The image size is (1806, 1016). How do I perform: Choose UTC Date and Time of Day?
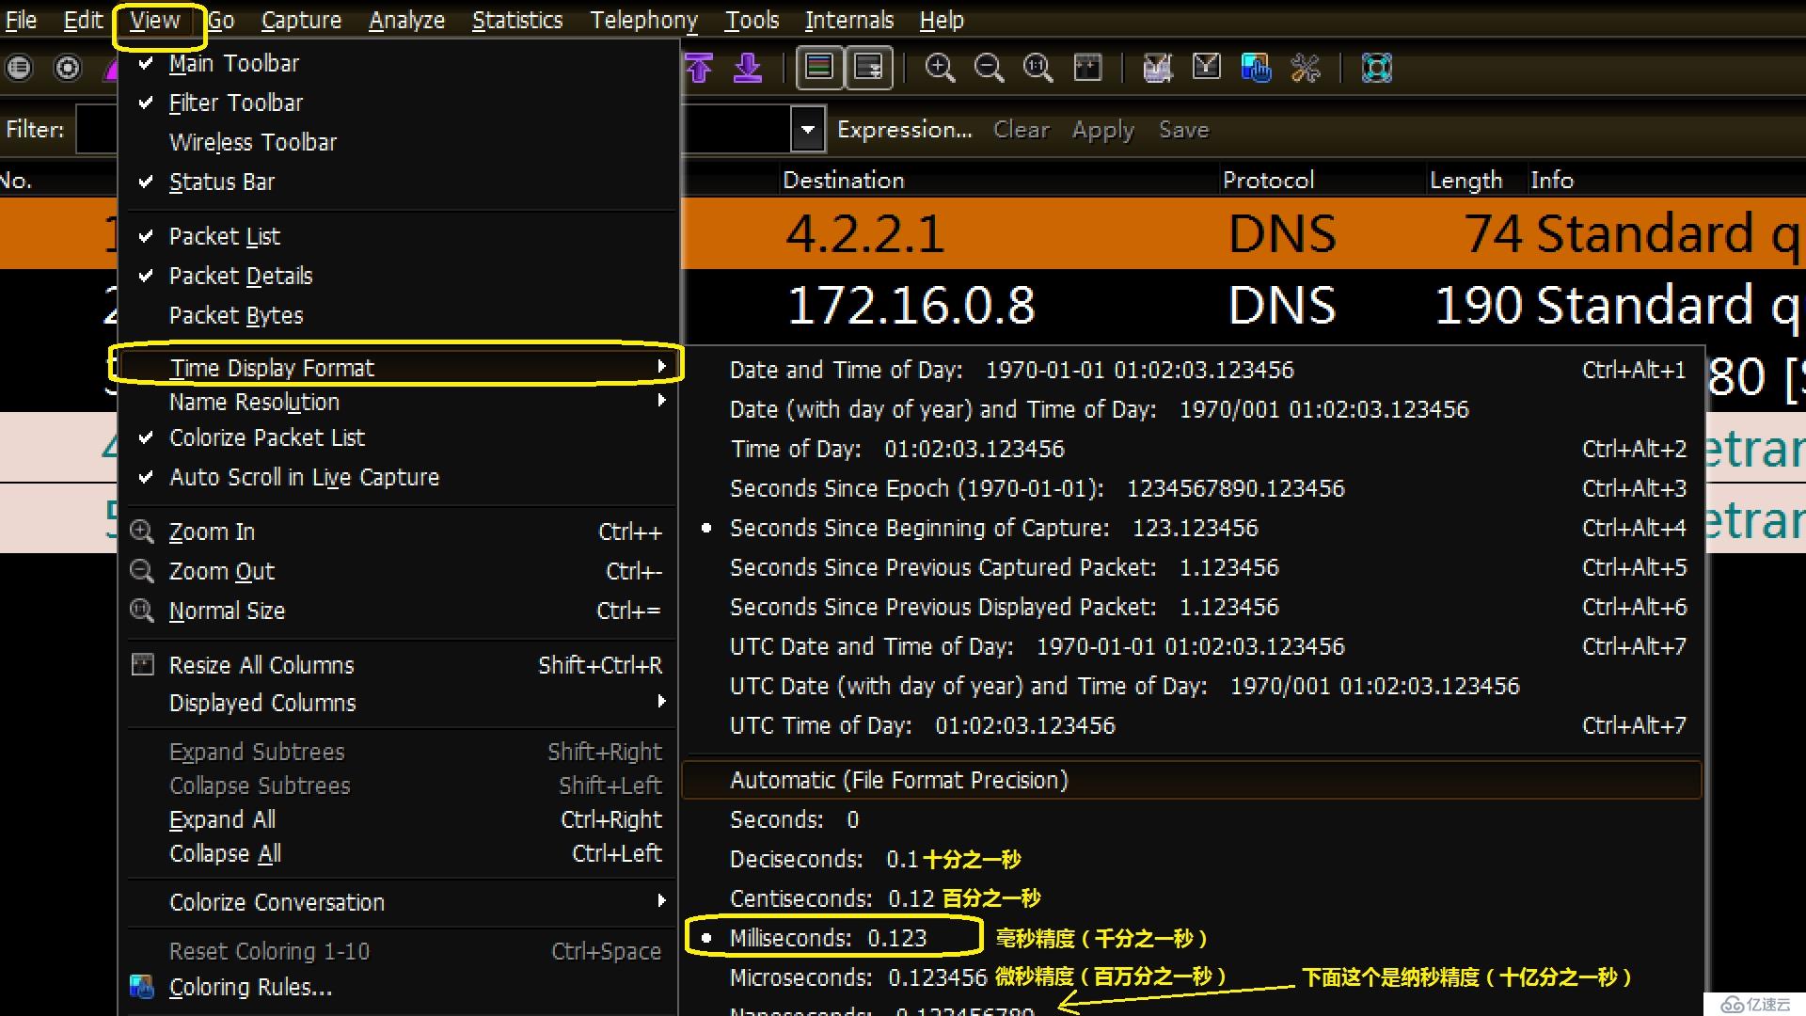coord(1192,647)
